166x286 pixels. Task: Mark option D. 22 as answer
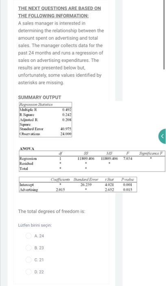28,272
